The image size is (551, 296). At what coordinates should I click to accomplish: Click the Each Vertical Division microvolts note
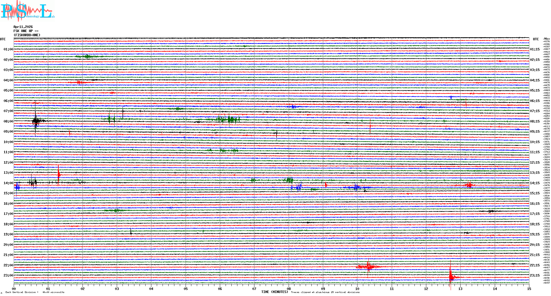pyautogui.click(x=35, y=292)
